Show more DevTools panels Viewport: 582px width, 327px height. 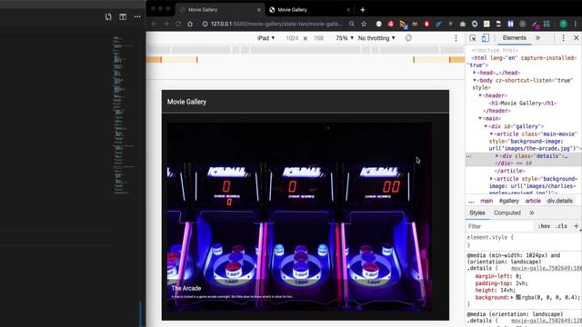click(x=537, y=38)
